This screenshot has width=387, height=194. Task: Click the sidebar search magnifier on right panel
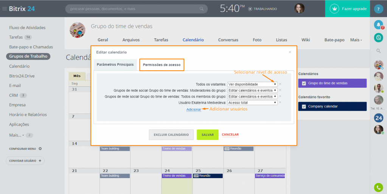[378, 51]
